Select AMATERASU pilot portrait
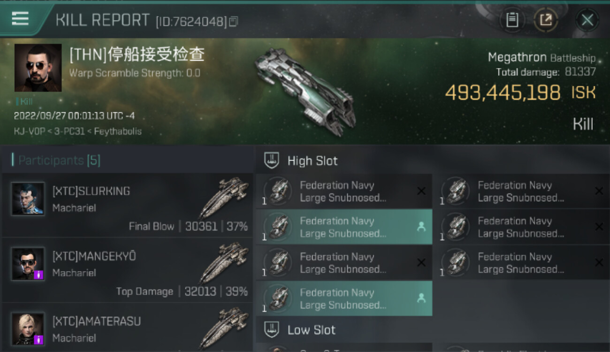 click(28, 329)
